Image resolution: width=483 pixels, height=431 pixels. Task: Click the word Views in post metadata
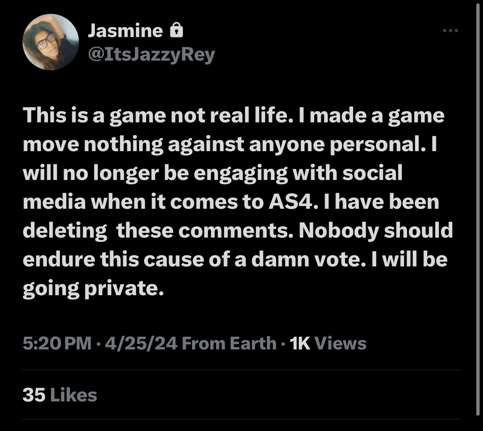tap(340, 343)
